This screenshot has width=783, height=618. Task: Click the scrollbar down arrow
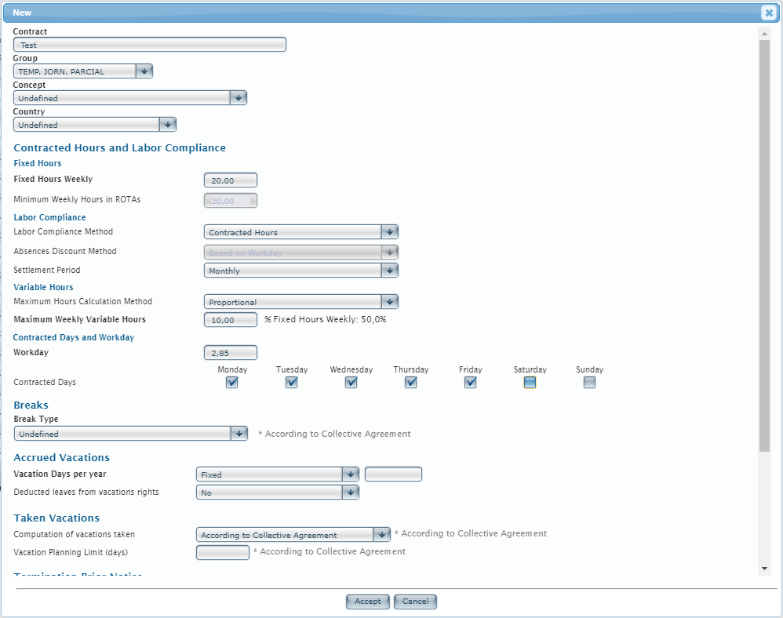[765, 568]
